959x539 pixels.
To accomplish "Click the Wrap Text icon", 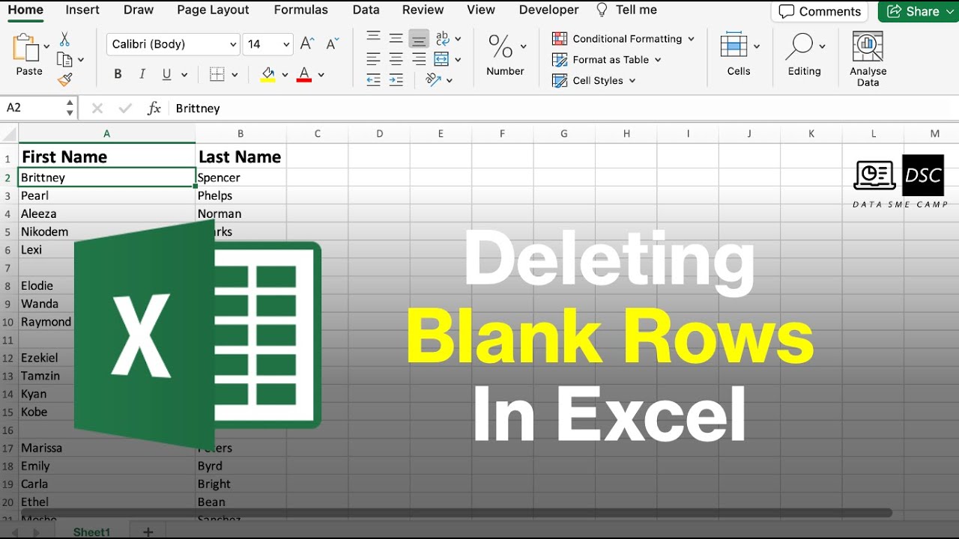I will click(x=442, y=38).
